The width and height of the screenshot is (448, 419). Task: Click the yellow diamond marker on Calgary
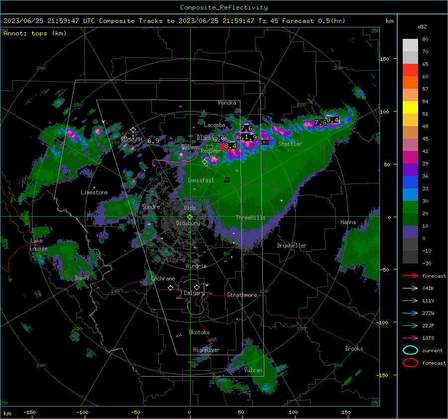pyautogui.click(x=197, y=287)
